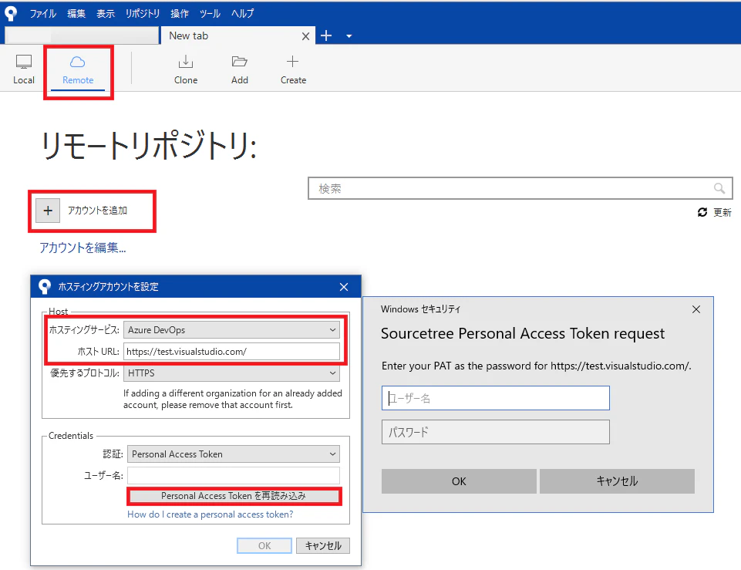Open the 操作 menu
Screen dimensions: 741x570
coord(180,13)
